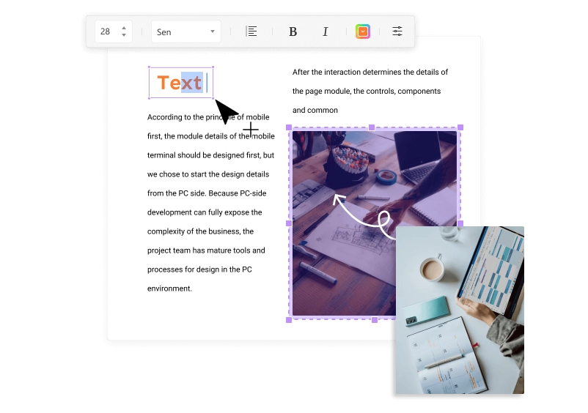Increase font size with up stepper arrow
Screen dimensions: 588x413
[124, 28]
